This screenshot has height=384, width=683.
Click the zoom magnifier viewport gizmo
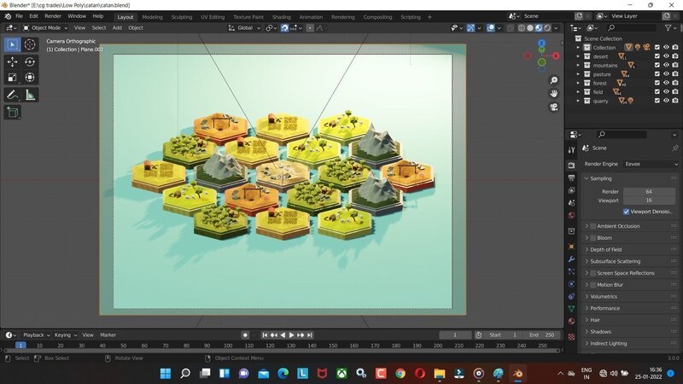pos(553,79)
